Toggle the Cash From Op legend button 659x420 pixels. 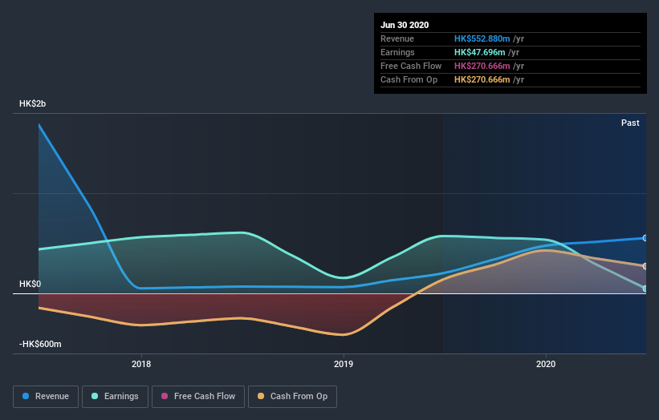(x=292, y=397)
